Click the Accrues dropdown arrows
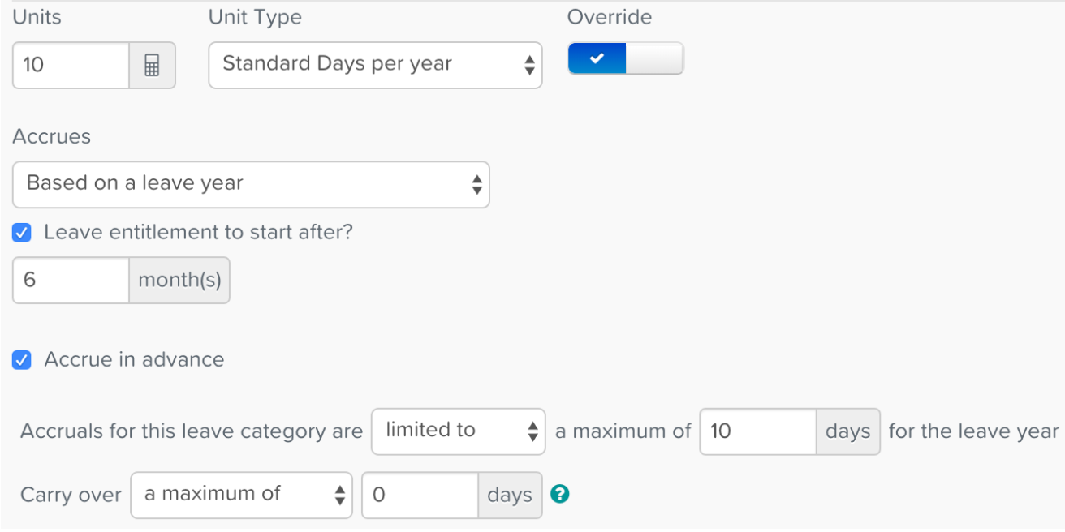The height and width of the screenshot is (532, 1065). tap(476, 185)
